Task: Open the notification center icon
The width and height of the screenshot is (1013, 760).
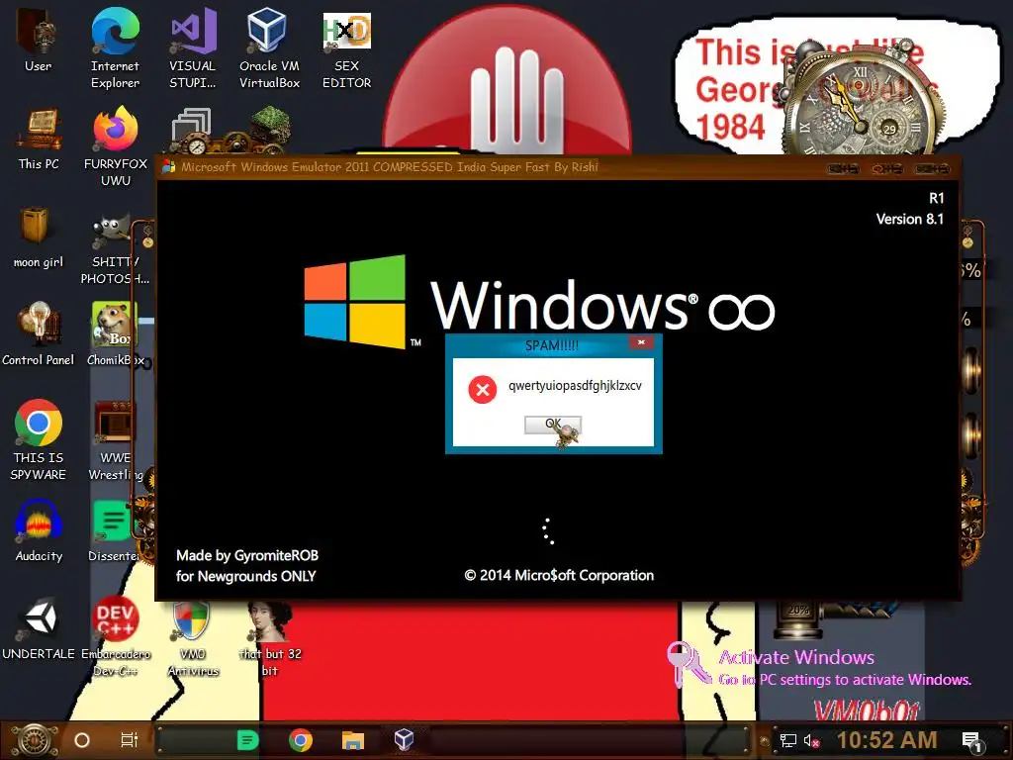Action: coord(971,742)
